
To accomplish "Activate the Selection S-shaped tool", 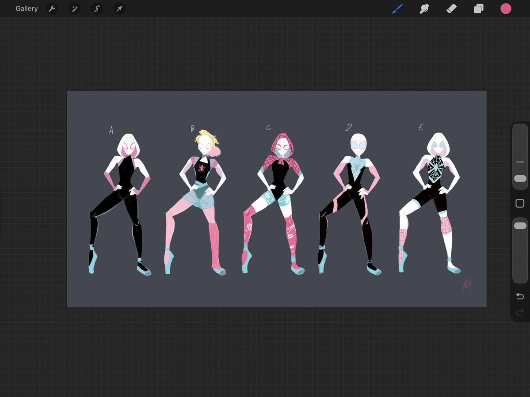I will (97, 8).
